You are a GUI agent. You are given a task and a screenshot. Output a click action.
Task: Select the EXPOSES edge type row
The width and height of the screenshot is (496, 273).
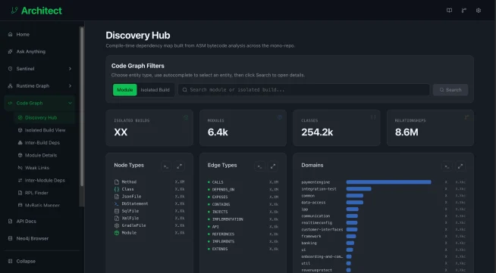pyautogui.click(x=243, y=197)
